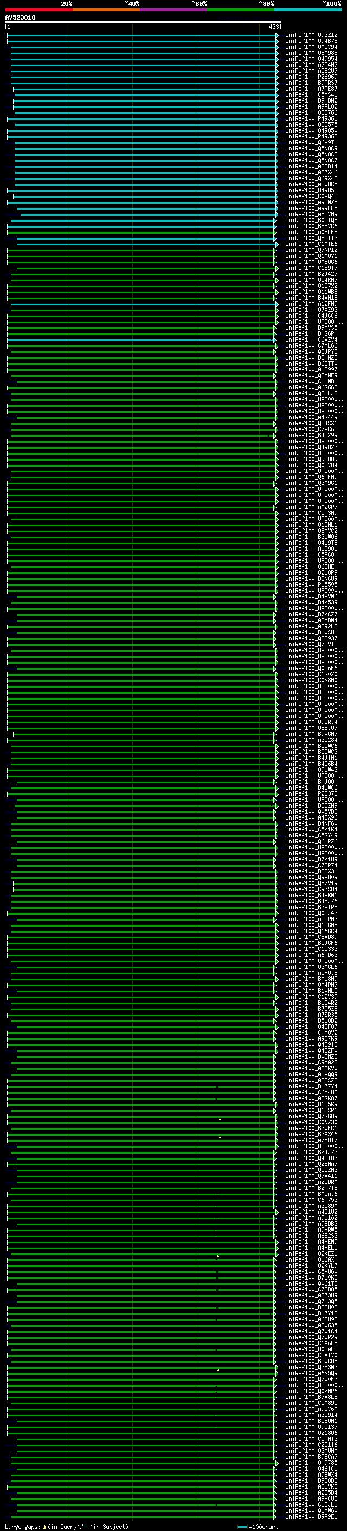
Task: Select the UniRef100_A5B2U7 label
Action: coord(311,71)
